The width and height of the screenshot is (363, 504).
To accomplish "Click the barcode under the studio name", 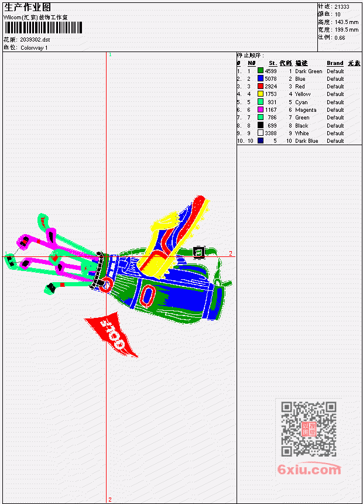I will 43,28.
